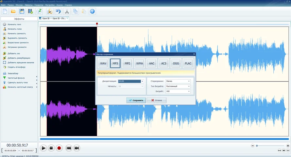Select the Выровнять громкость effect

(x=17, y=38)
